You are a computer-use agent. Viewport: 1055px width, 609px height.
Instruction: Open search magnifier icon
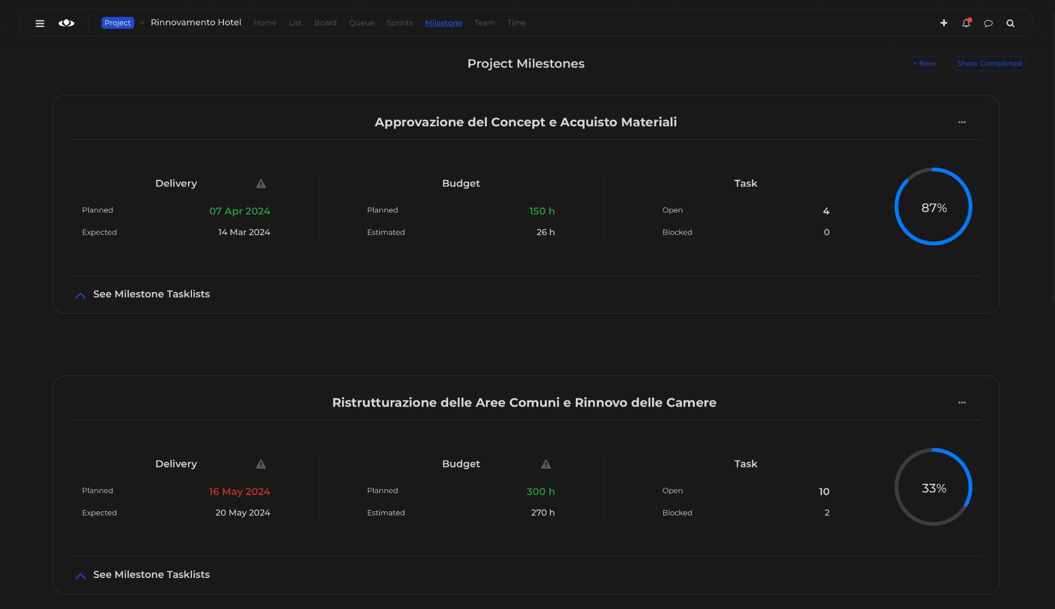point(1010,23)
